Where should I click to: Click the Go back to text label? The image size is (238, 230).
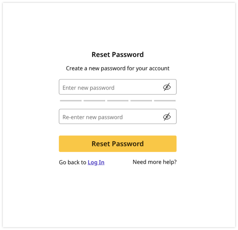tap(72, 162)
